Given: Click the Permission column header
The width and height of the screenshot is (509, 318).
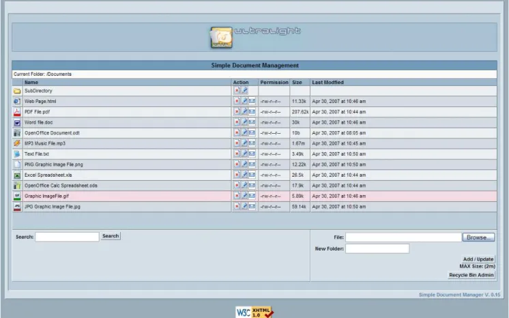Looking at the screenshot, I should coord(274,83).
